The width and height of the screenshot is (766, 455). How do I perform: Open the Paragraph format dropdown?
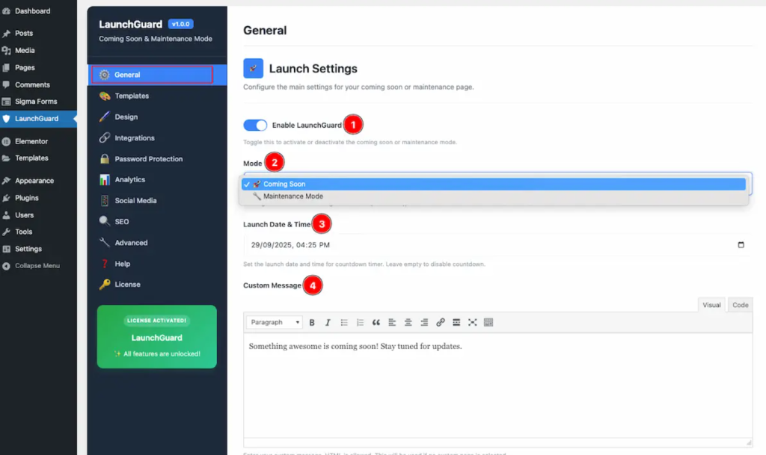[274, 322]
